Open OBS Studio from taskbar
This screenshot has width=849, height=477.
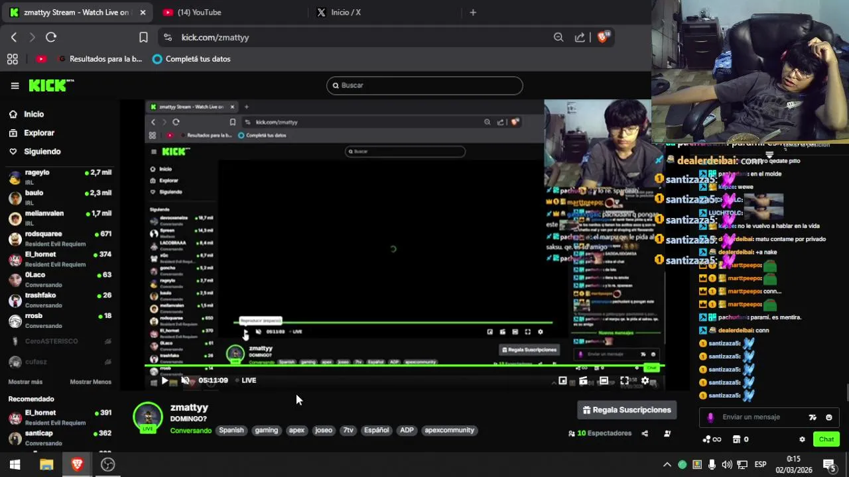107,464
